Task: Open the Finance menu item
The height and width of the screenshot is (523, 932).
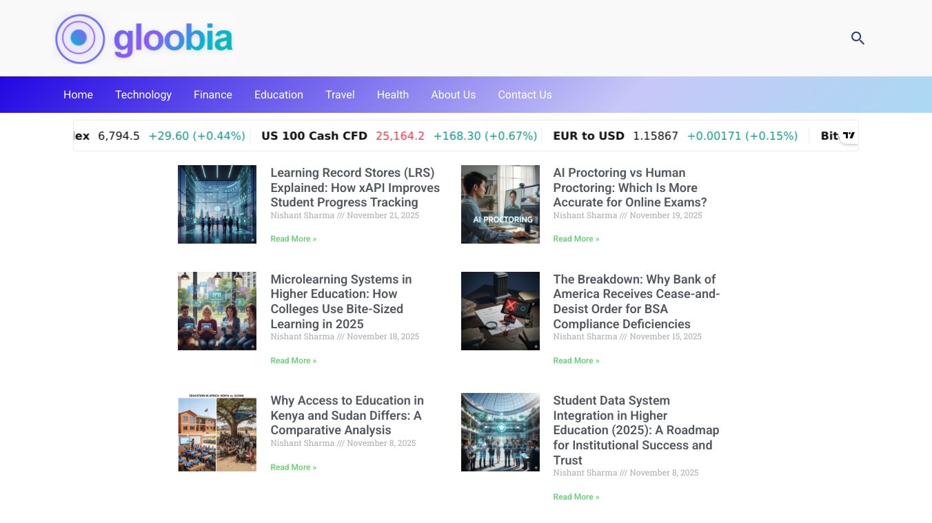Action: coord(213,95)
